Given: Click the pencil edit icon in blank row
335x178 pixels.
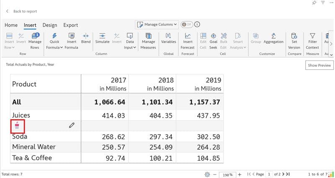Looking at the screenshot, I should [72, 125].
